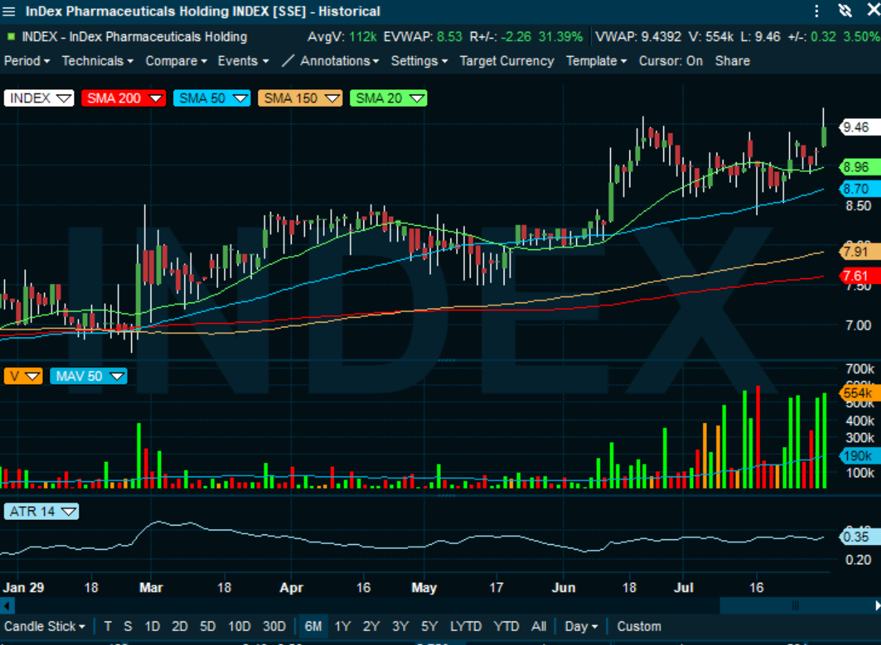Open the Compare menu
The image size is (881, 645).
pos(176,61)
